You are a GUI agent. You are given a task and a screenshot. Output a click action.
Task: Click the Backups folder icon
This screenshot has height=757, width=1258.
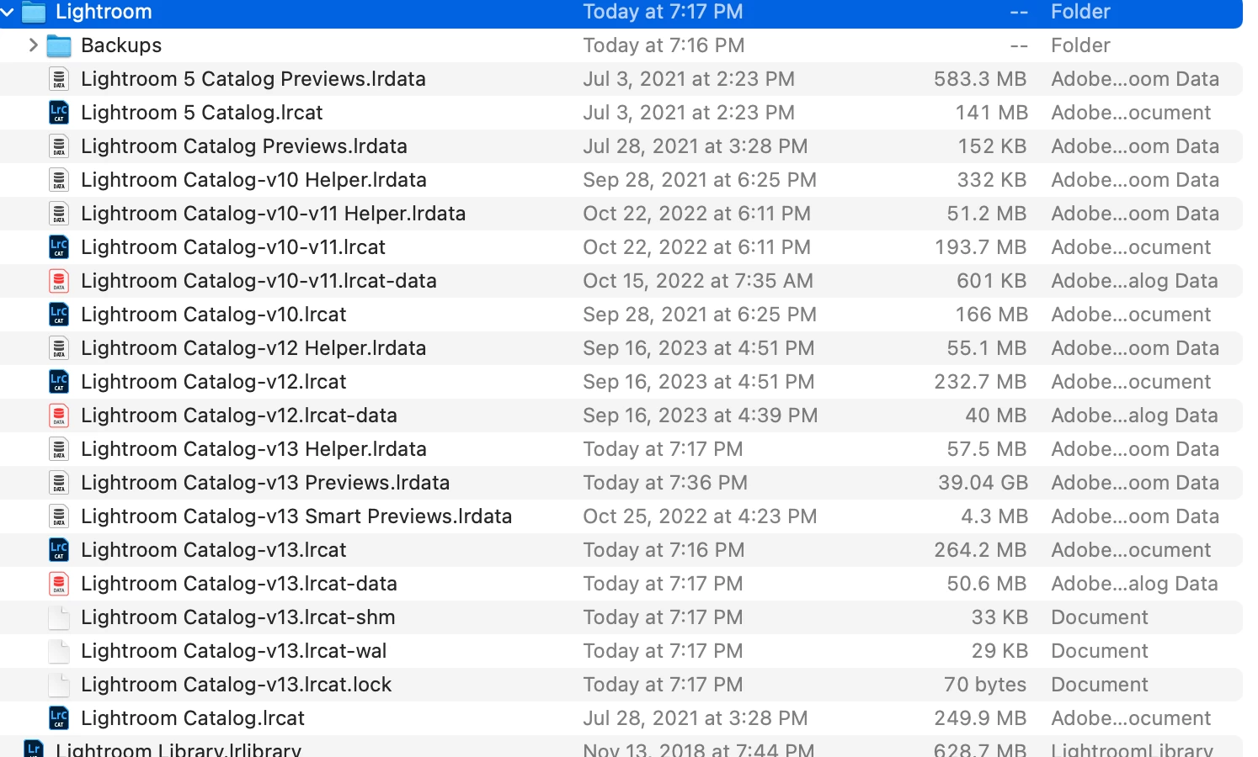pyautogui.click(x=59, y=45)
